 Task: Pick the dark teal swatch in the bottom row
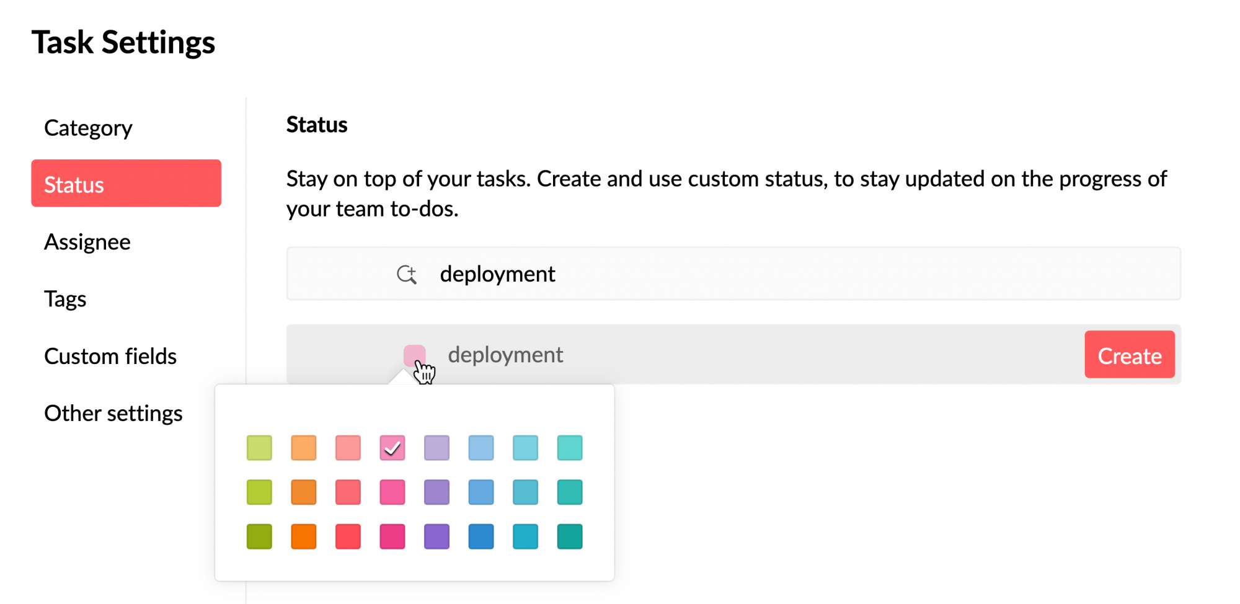[569, 536]
